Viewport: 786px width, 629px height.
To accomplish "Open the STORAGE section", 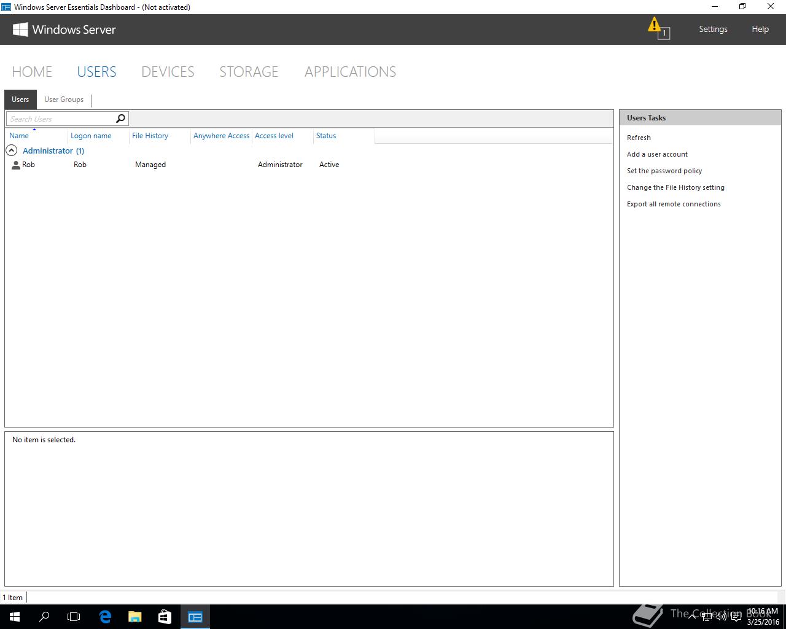I will click(x=249, y=72).
